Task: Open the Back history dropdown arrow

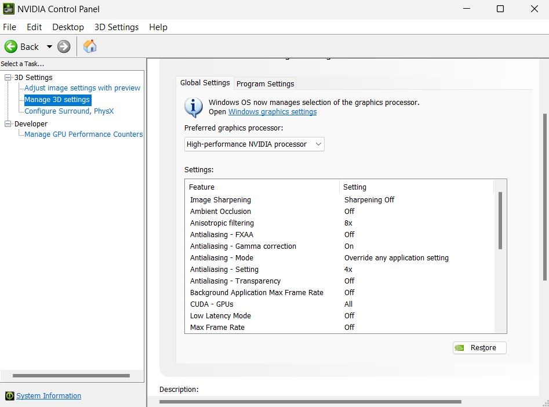Action: (49, 47)
